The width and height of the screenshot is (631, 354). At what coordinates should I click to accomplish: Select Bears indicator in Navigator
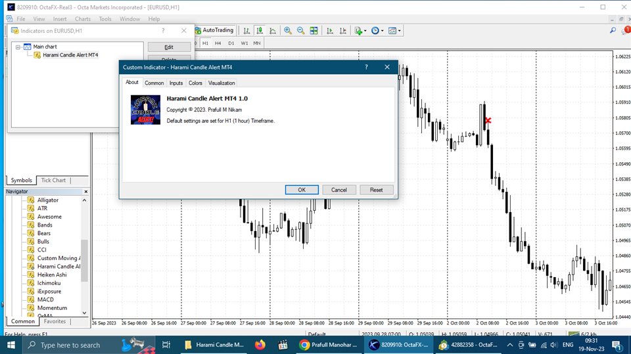pos(44,233)
